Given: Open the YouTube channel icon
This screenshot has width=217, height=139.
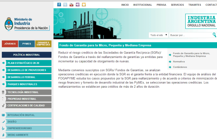Looking at the screenshot, I should 71,5.
